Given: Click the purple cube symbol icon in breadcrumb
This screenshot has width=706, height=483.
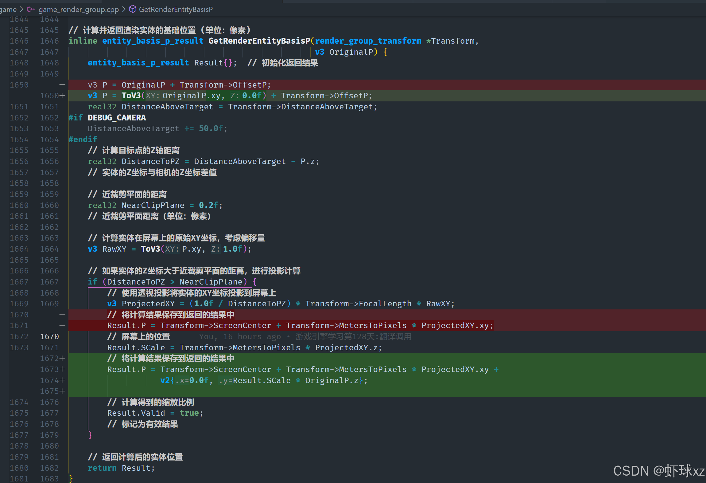Looking at the screenshot, I should [x=133, y=9].
